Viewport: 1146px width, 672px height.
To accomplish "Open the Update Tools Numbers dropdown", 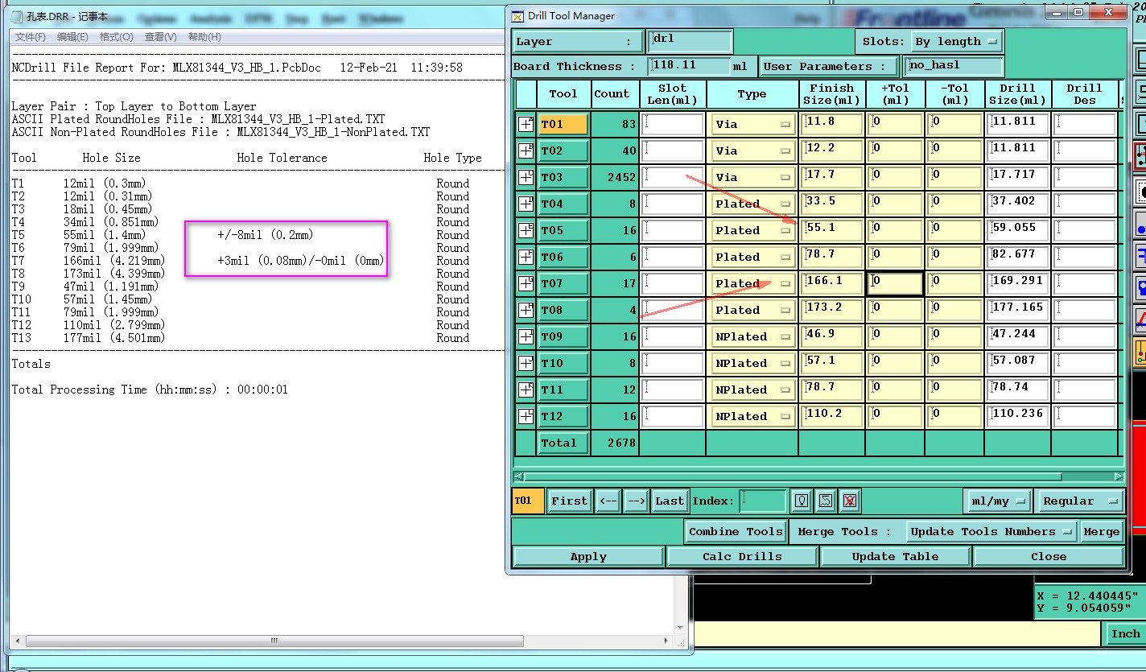I will [991, 532].
